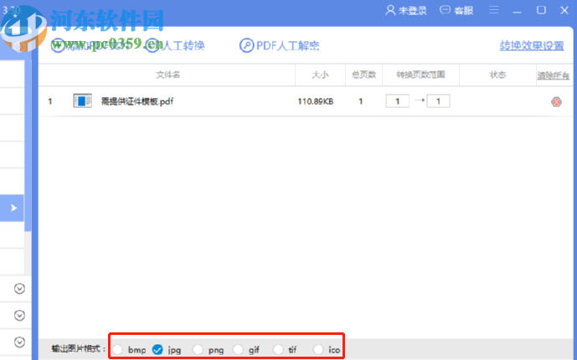Select png output image format

point(198,349)
